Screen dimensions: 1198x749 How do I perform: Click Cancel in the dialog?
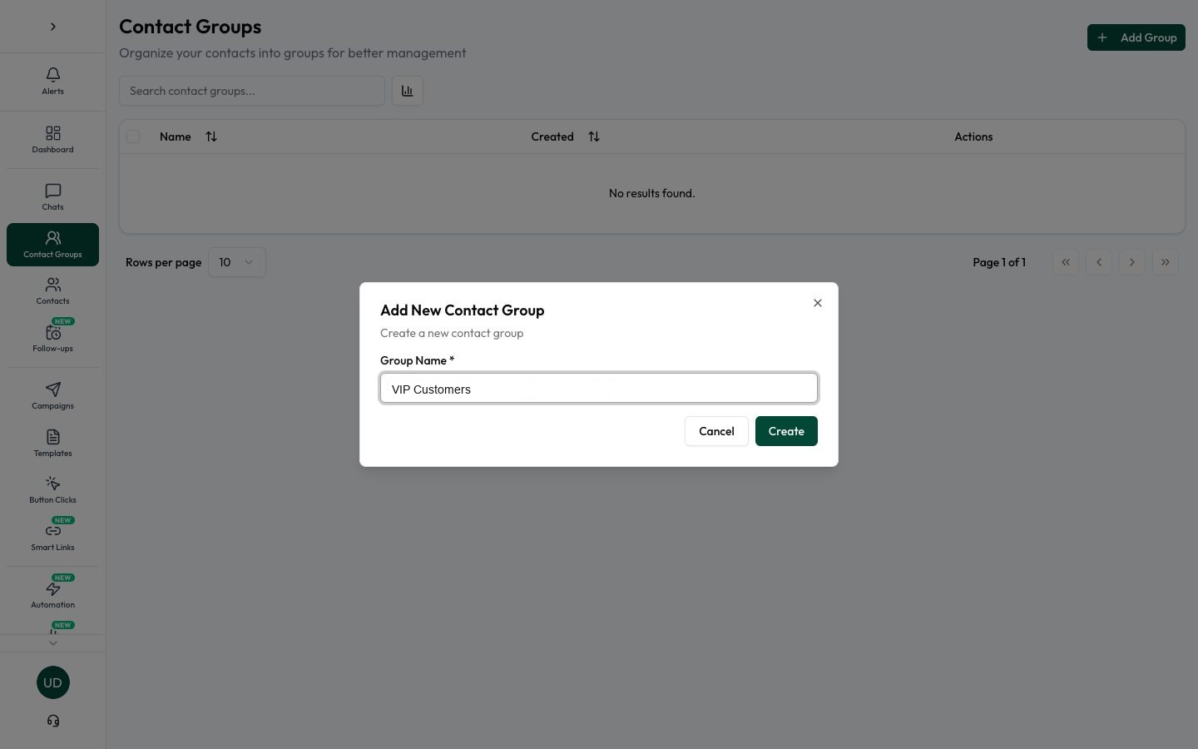coord(716,431)
